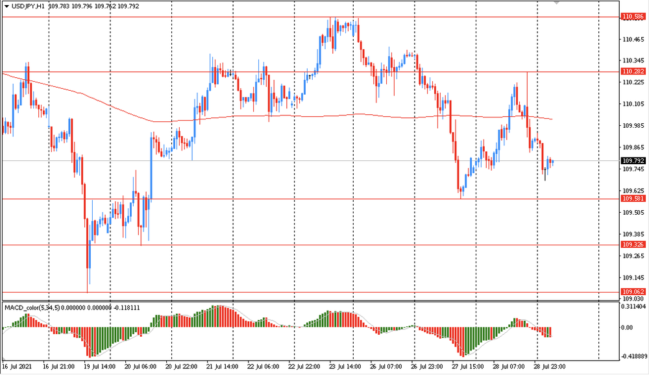
Task: Click the 28 Jul 23:00 time label
Action: pyautogui.click(x=550, y=367)
